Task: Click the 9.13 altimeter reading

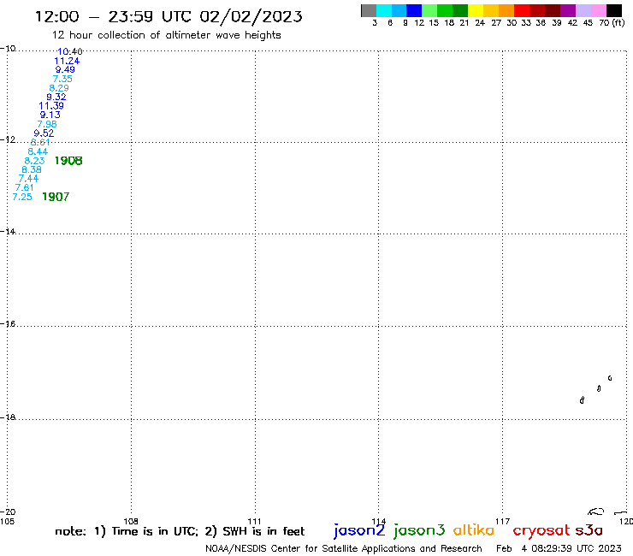Action: 50,115
